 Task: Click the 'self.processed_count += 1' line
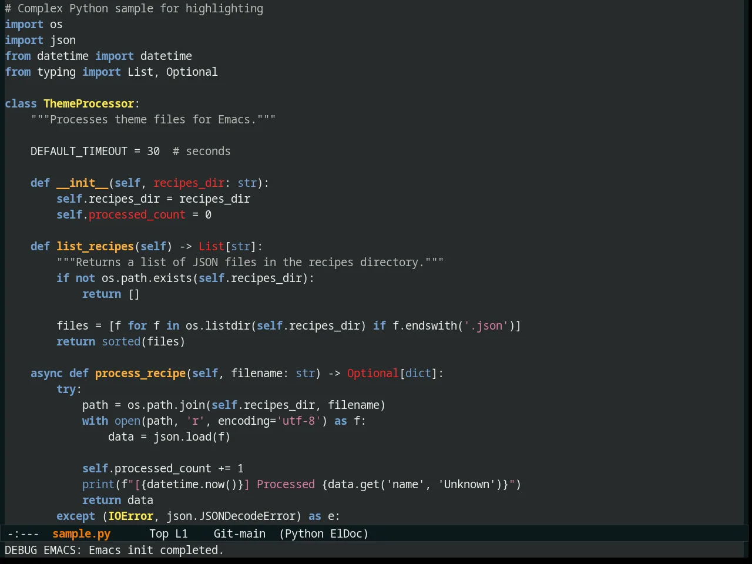pyautogui.click(x=163, y=468)
